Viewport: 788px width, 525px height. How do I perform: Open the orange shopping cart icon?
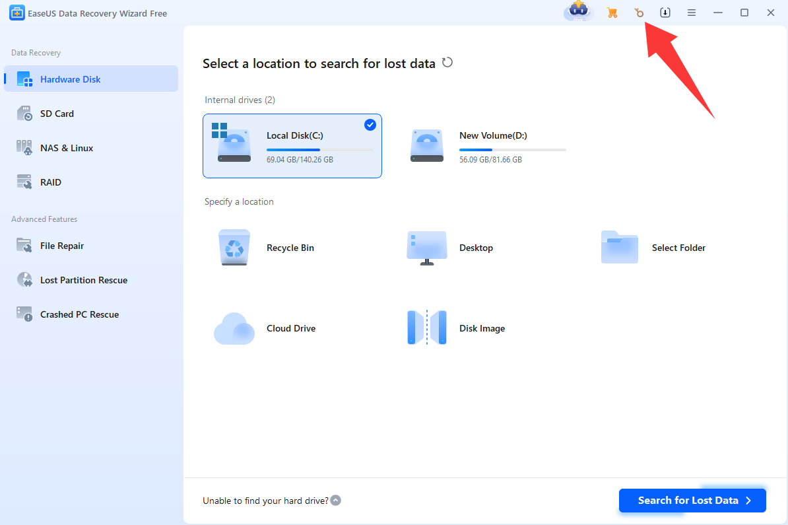[x=612, y=13]
